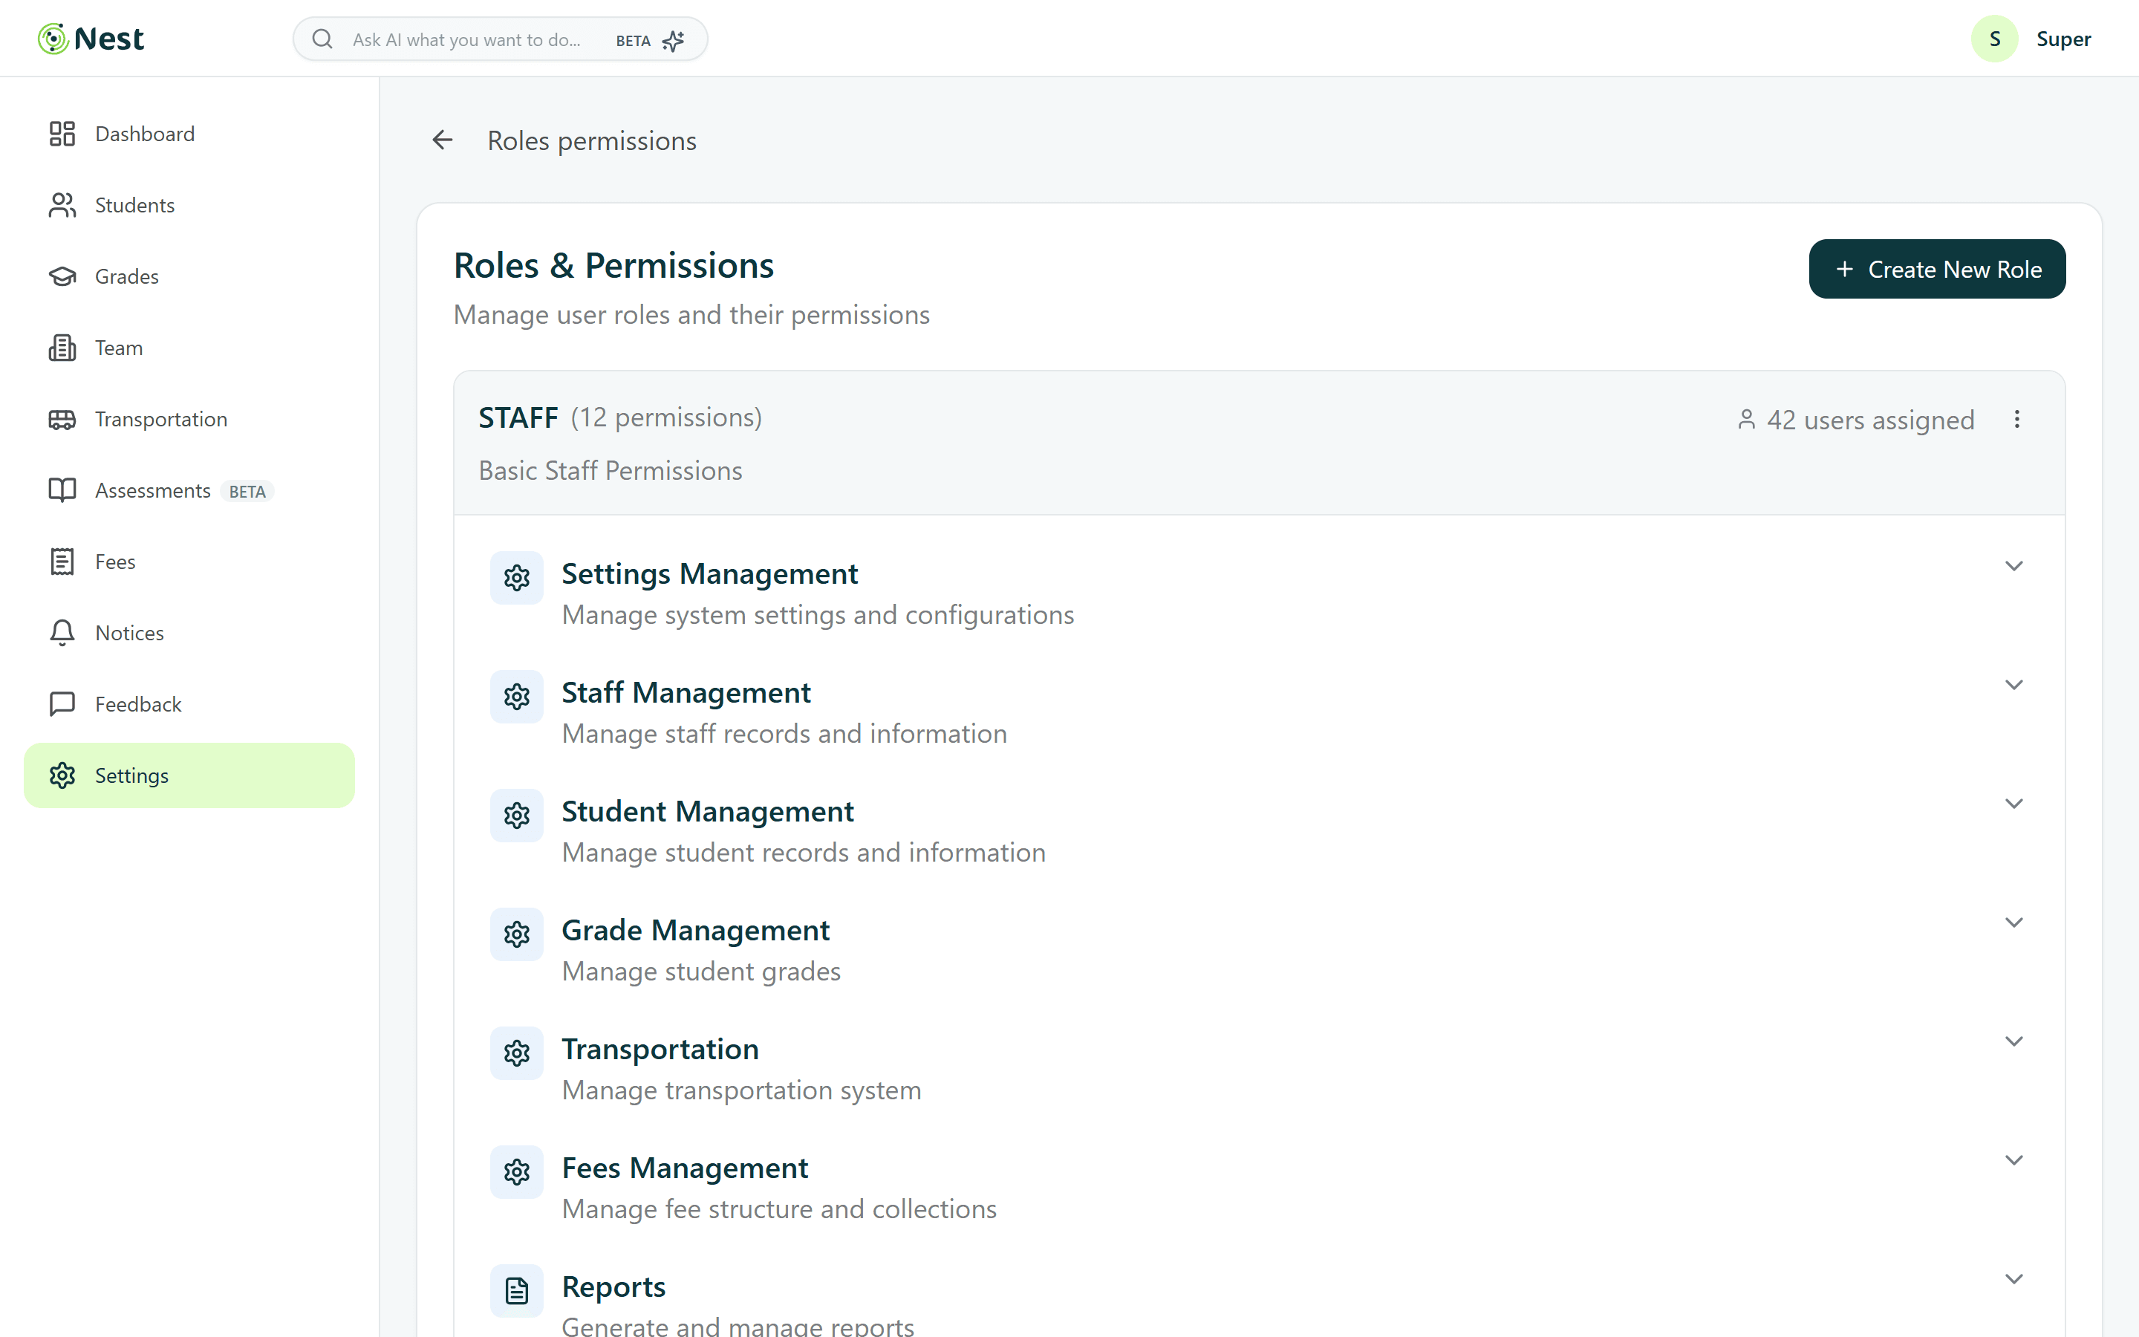Click the Super user name
Viewport: 2139px width, 1337px height.
2064,39
